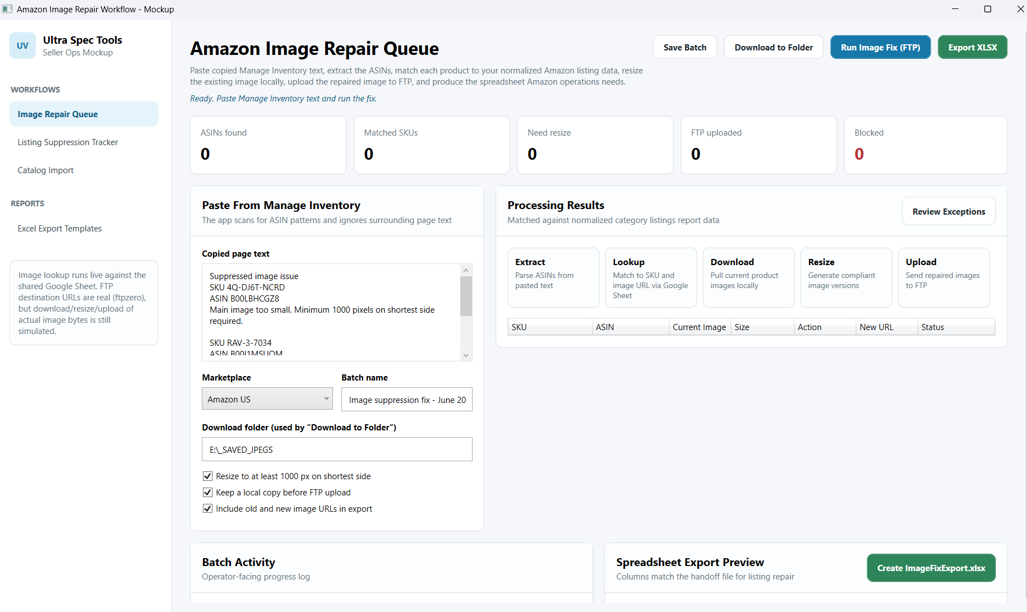The image size is (1027, 612).
Task: Click the Blocked stat card
Action: coord(926,145)
